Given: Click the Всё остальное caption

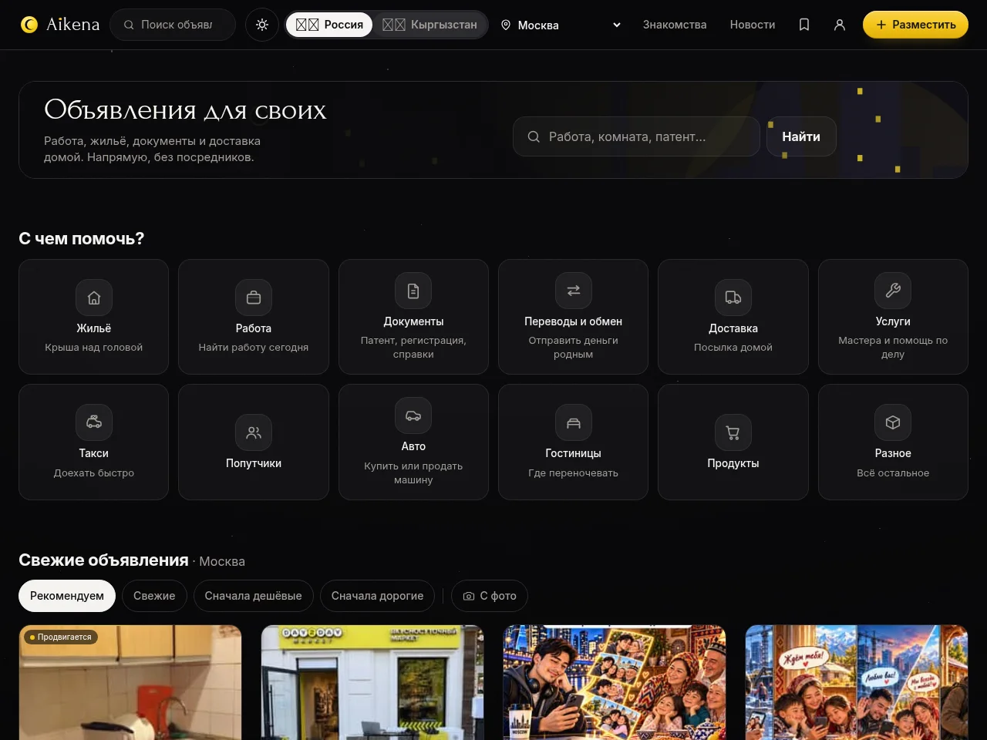Looking at the screenshot, I should point(893,473).
